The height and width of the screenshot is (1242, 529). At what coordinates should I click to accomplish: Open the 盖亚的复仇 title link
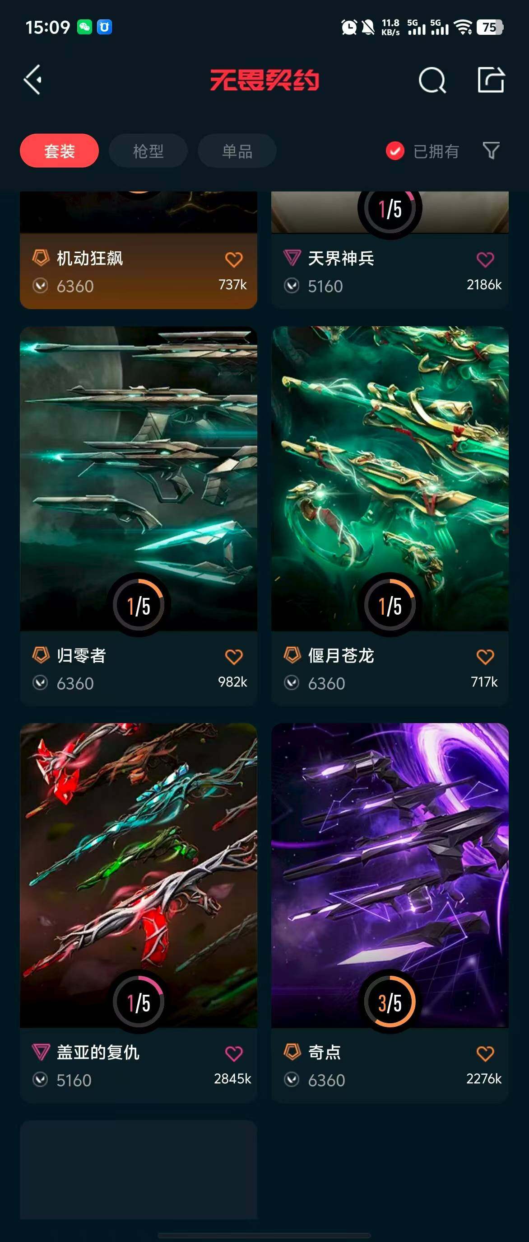(x=97, y=1052)
